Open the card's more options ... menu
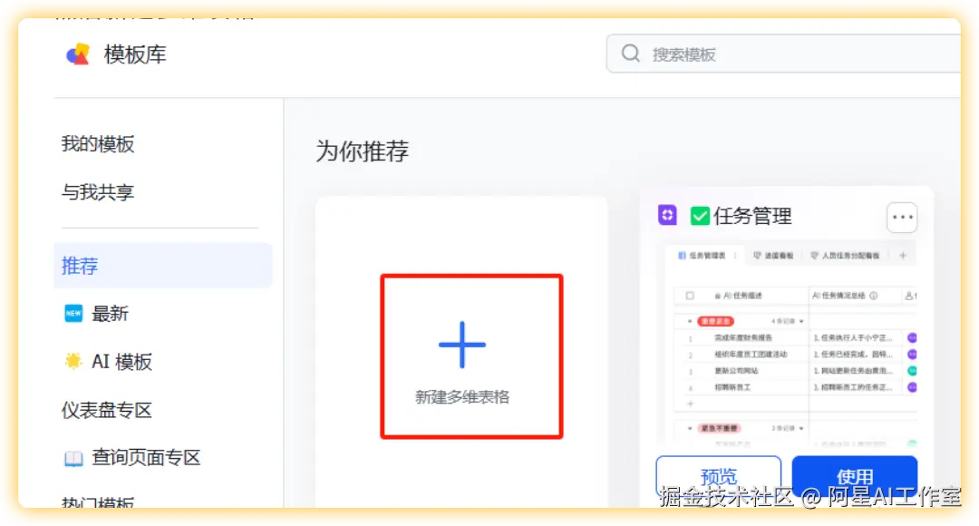This screenshot has height=526, width=979. [x=902, y=217]
